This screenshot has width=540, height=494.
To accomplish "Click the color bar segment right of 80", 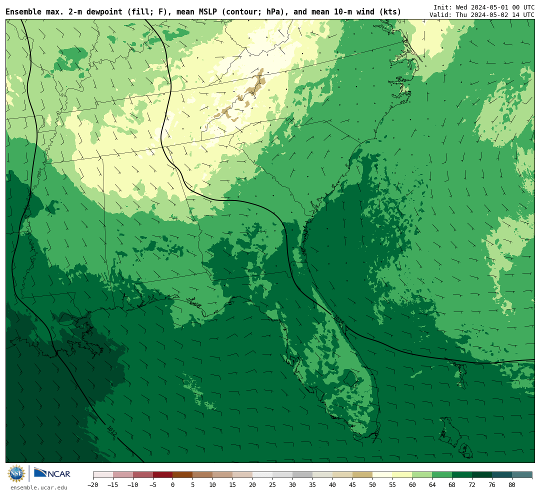I will coord(522,474).
